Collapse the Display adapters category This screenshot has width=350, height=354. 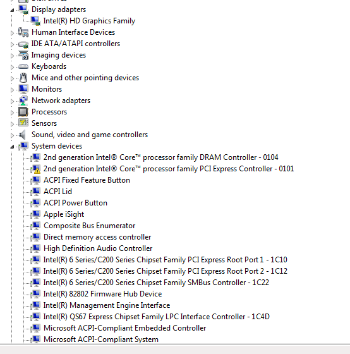coord(12,10)
